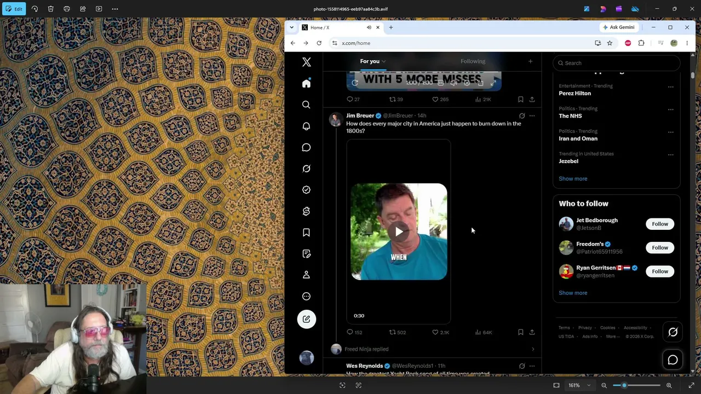This screenshot has width=701, height=394.
Task: Open more options for The NHS trend
Action: tap(671, 109)
